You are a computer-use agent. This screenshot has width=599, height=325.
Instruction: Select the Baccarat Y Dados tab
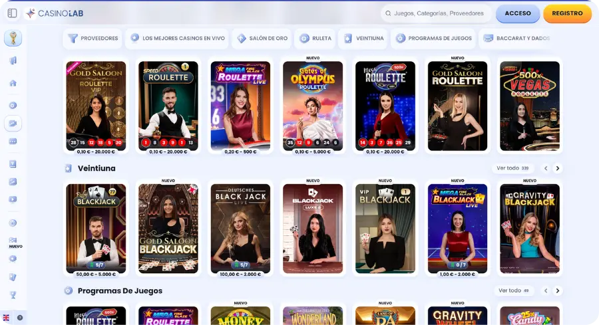point(516,38)
